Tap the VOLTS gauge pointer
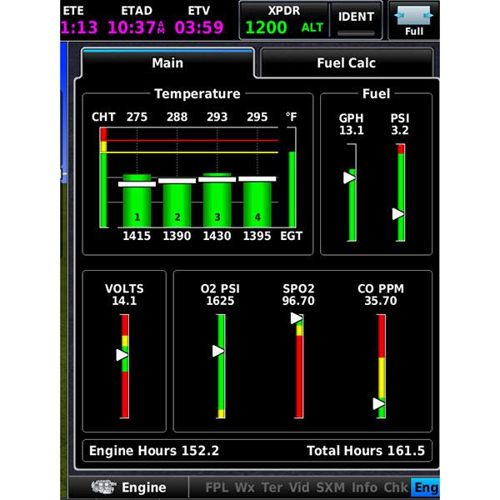500x500 pixels. (x=122, y=355)
